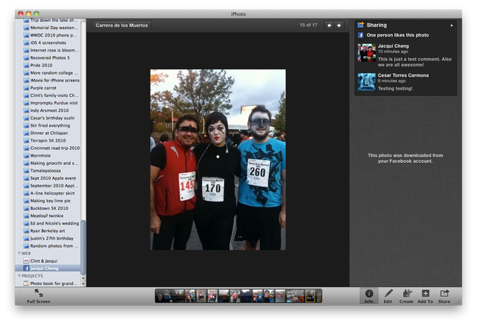Select A-line helicopter skirt event

48,193
